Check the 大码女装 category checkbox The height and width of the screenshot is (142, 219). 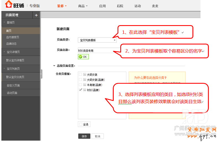point(80,74)
